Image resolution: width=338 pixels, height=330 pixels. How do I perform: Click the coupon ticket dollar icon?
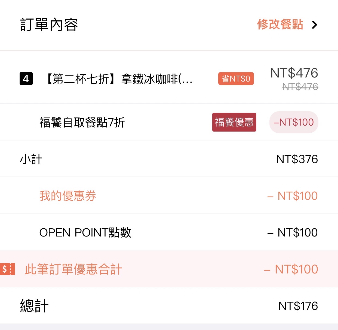7,269
